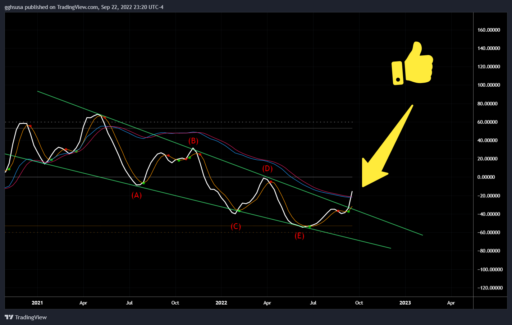Click the 160.00000 price axis label
Screen dimensions: 512x325
(x=489, y=30)
